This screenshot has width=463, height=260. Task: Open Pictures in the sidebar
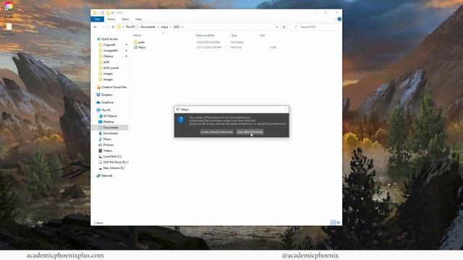(109, 144)
